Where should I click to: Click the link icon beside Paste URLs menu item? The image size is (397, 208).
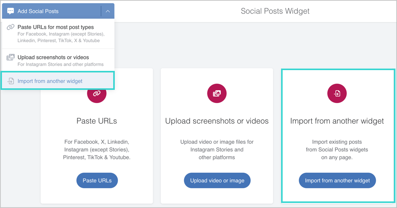point(10,28)
